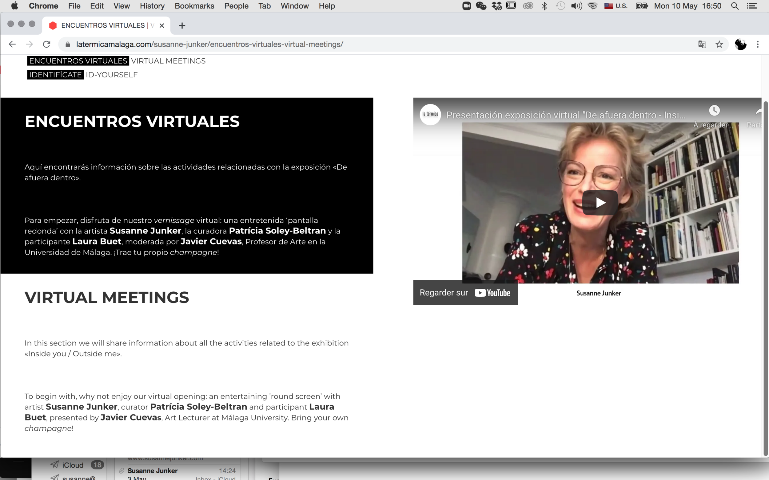This screenshot has height=480, width=769.
Task: Click the Chrome profile avatar
Action: pyautogui.click(x=740, y=45)
